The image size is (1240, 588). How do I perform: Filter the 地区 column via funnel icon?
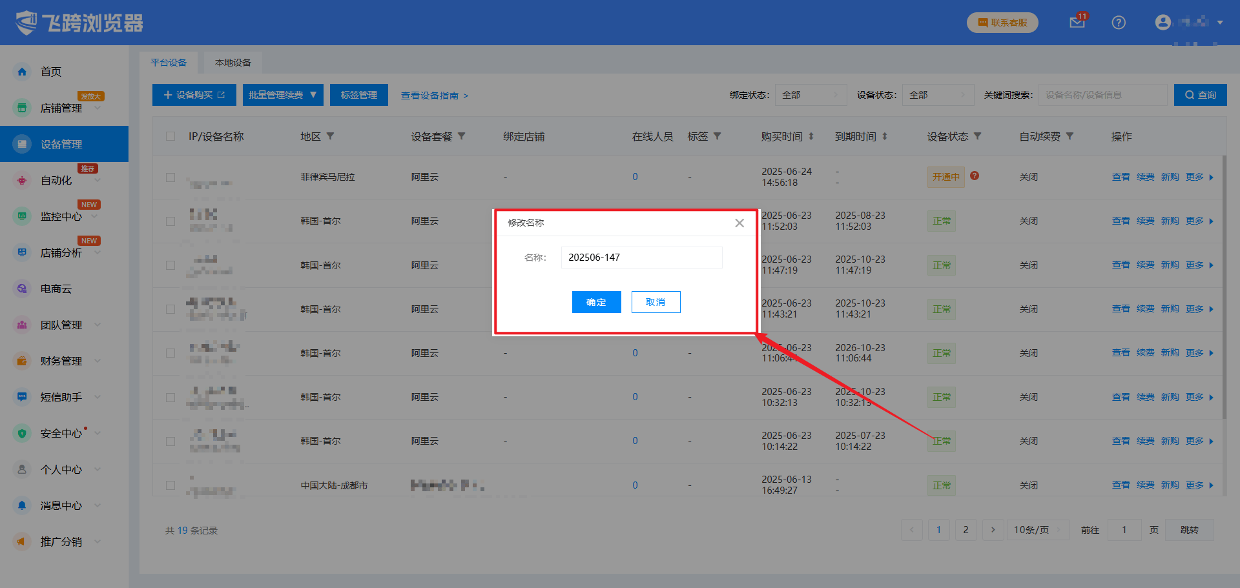point(331,136)
